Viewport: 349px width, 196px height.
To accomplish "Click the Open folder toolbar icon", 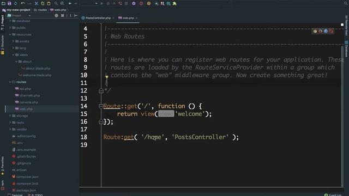I will [3, 3].
